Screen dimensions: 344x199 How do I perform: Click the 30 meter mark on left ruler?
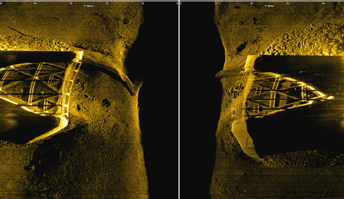point(71,2)
